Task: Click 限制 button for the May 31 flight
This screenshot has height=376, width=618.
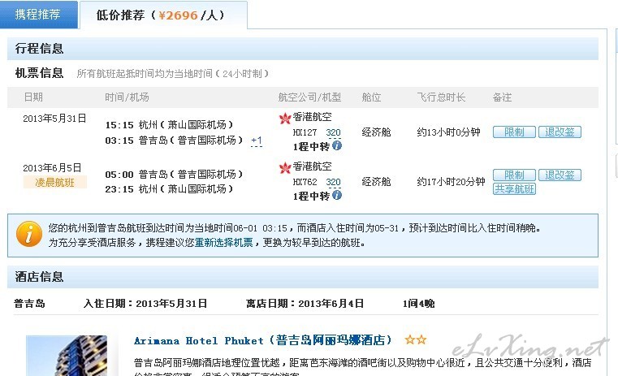Action: coord(514,132)
